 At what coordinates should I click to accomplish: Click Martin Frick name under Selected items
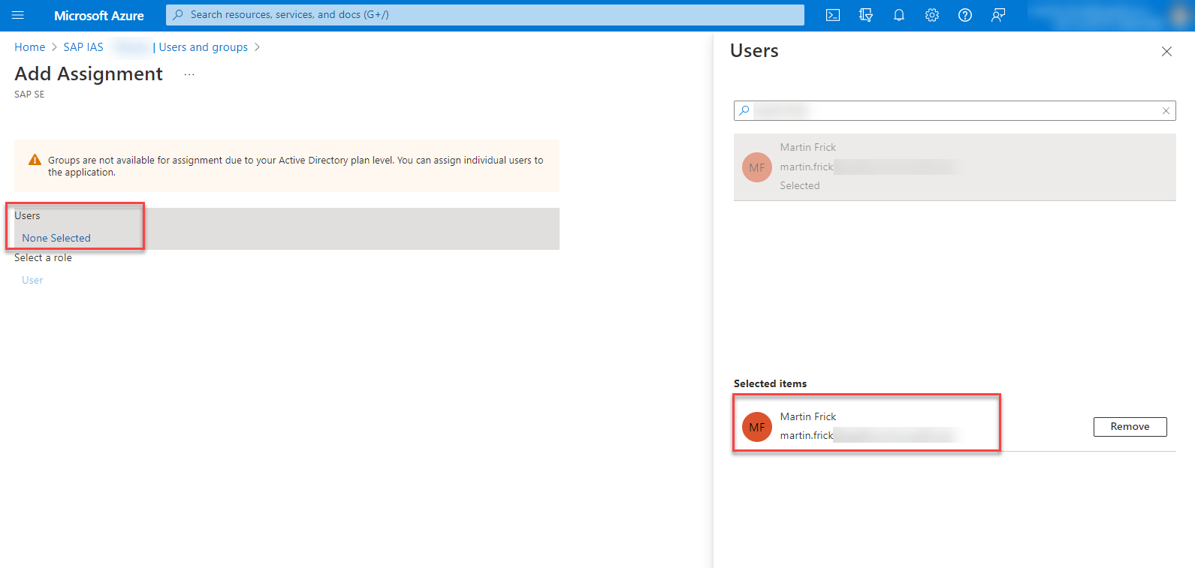[x=807, y=416]
